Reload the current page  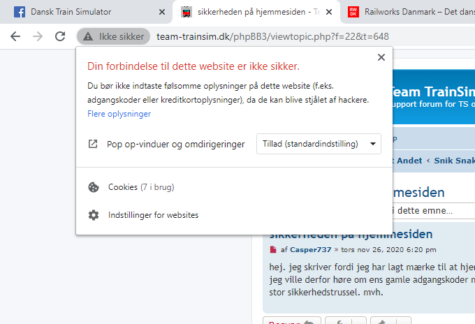61,36
